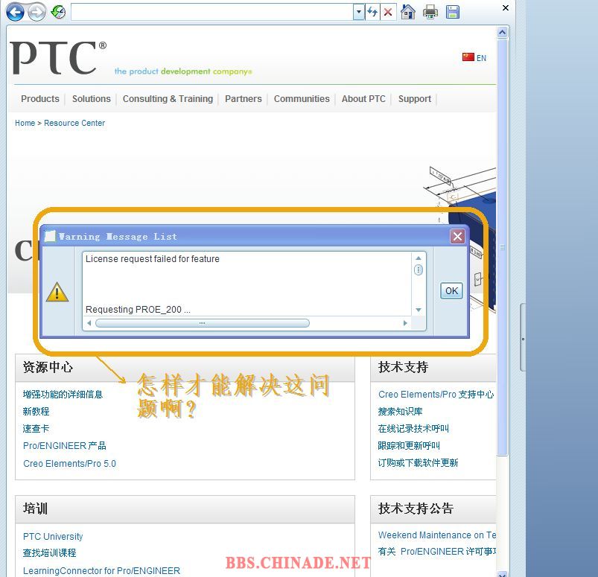598x577 pixels.
Task: Click the Print page printer icon
Action: click(430, 12)
